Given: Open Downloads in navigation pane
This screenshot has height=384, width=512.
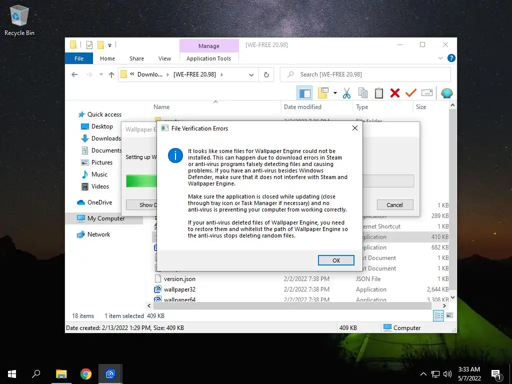Looking at the screenshot, I should pos(101,138).
